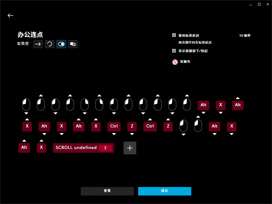The height and width of the screenshot is (204, 272).
Task: Select the sequence macro type icon
Action: pyautogui.click(x=73, y=44)
